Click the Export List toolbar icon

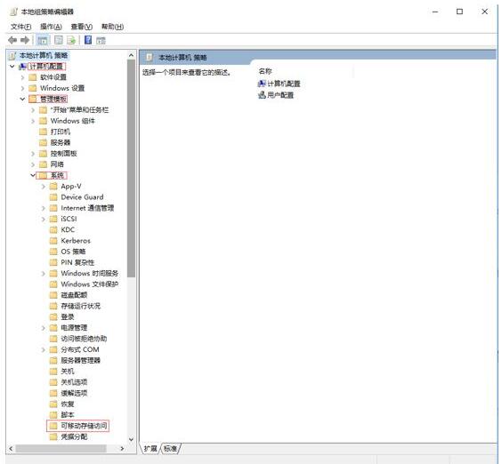point(71,40)
